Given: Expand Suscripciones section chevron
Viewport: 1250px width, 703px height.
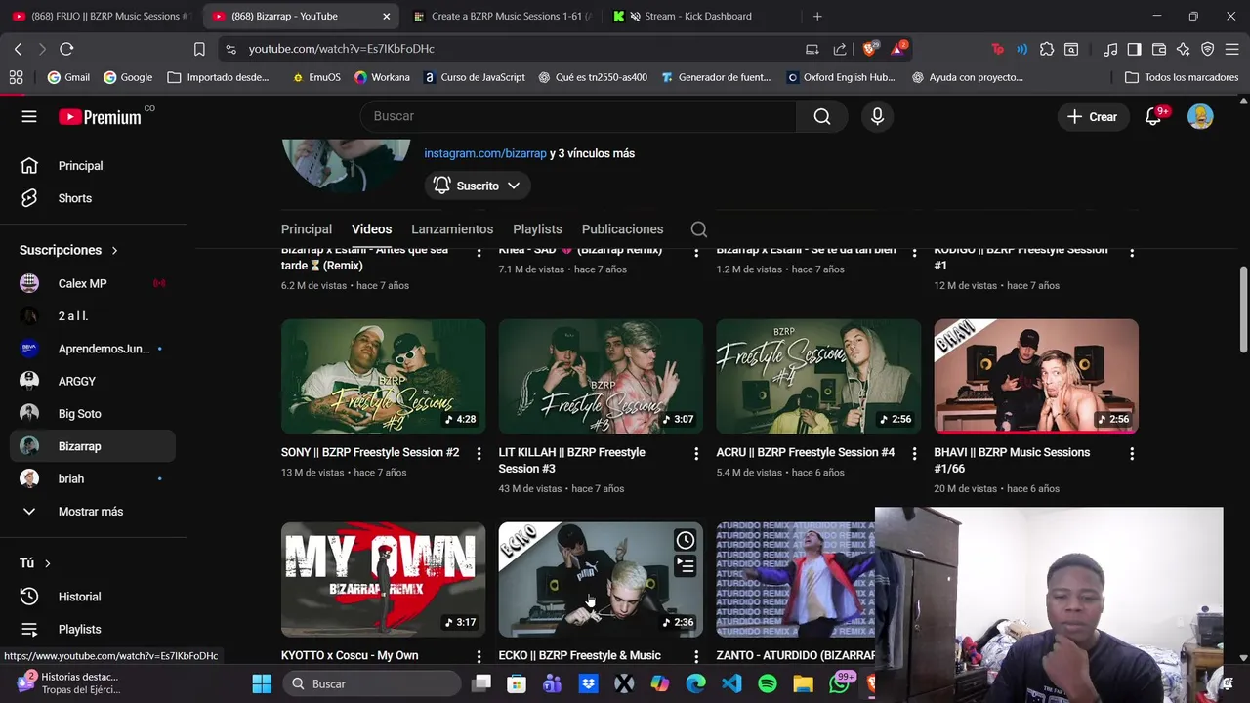Looking at the screenshot, I should [114, 251].
